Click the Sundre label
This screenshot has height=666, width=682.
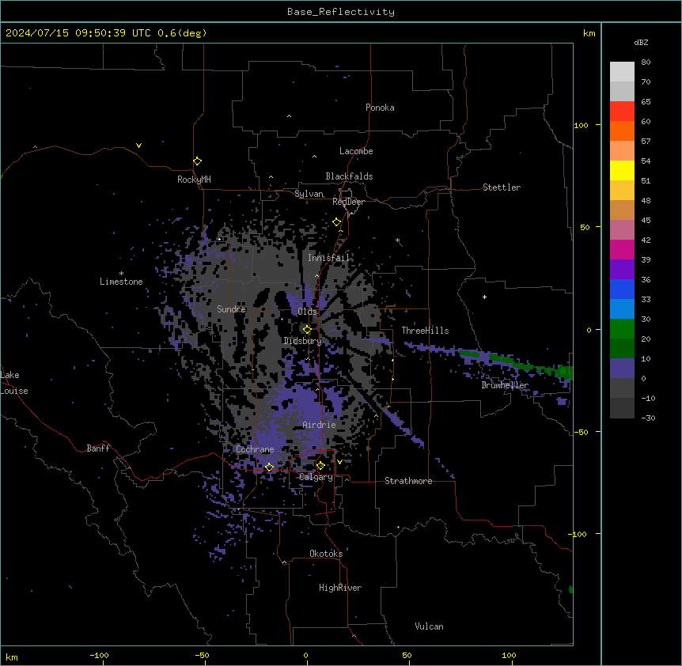(x=231, y=309)
